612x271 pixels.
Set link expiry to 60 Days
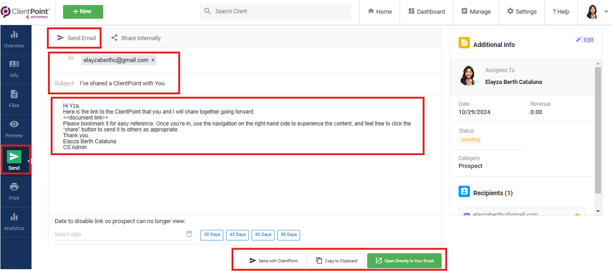(x=263, y=235)
